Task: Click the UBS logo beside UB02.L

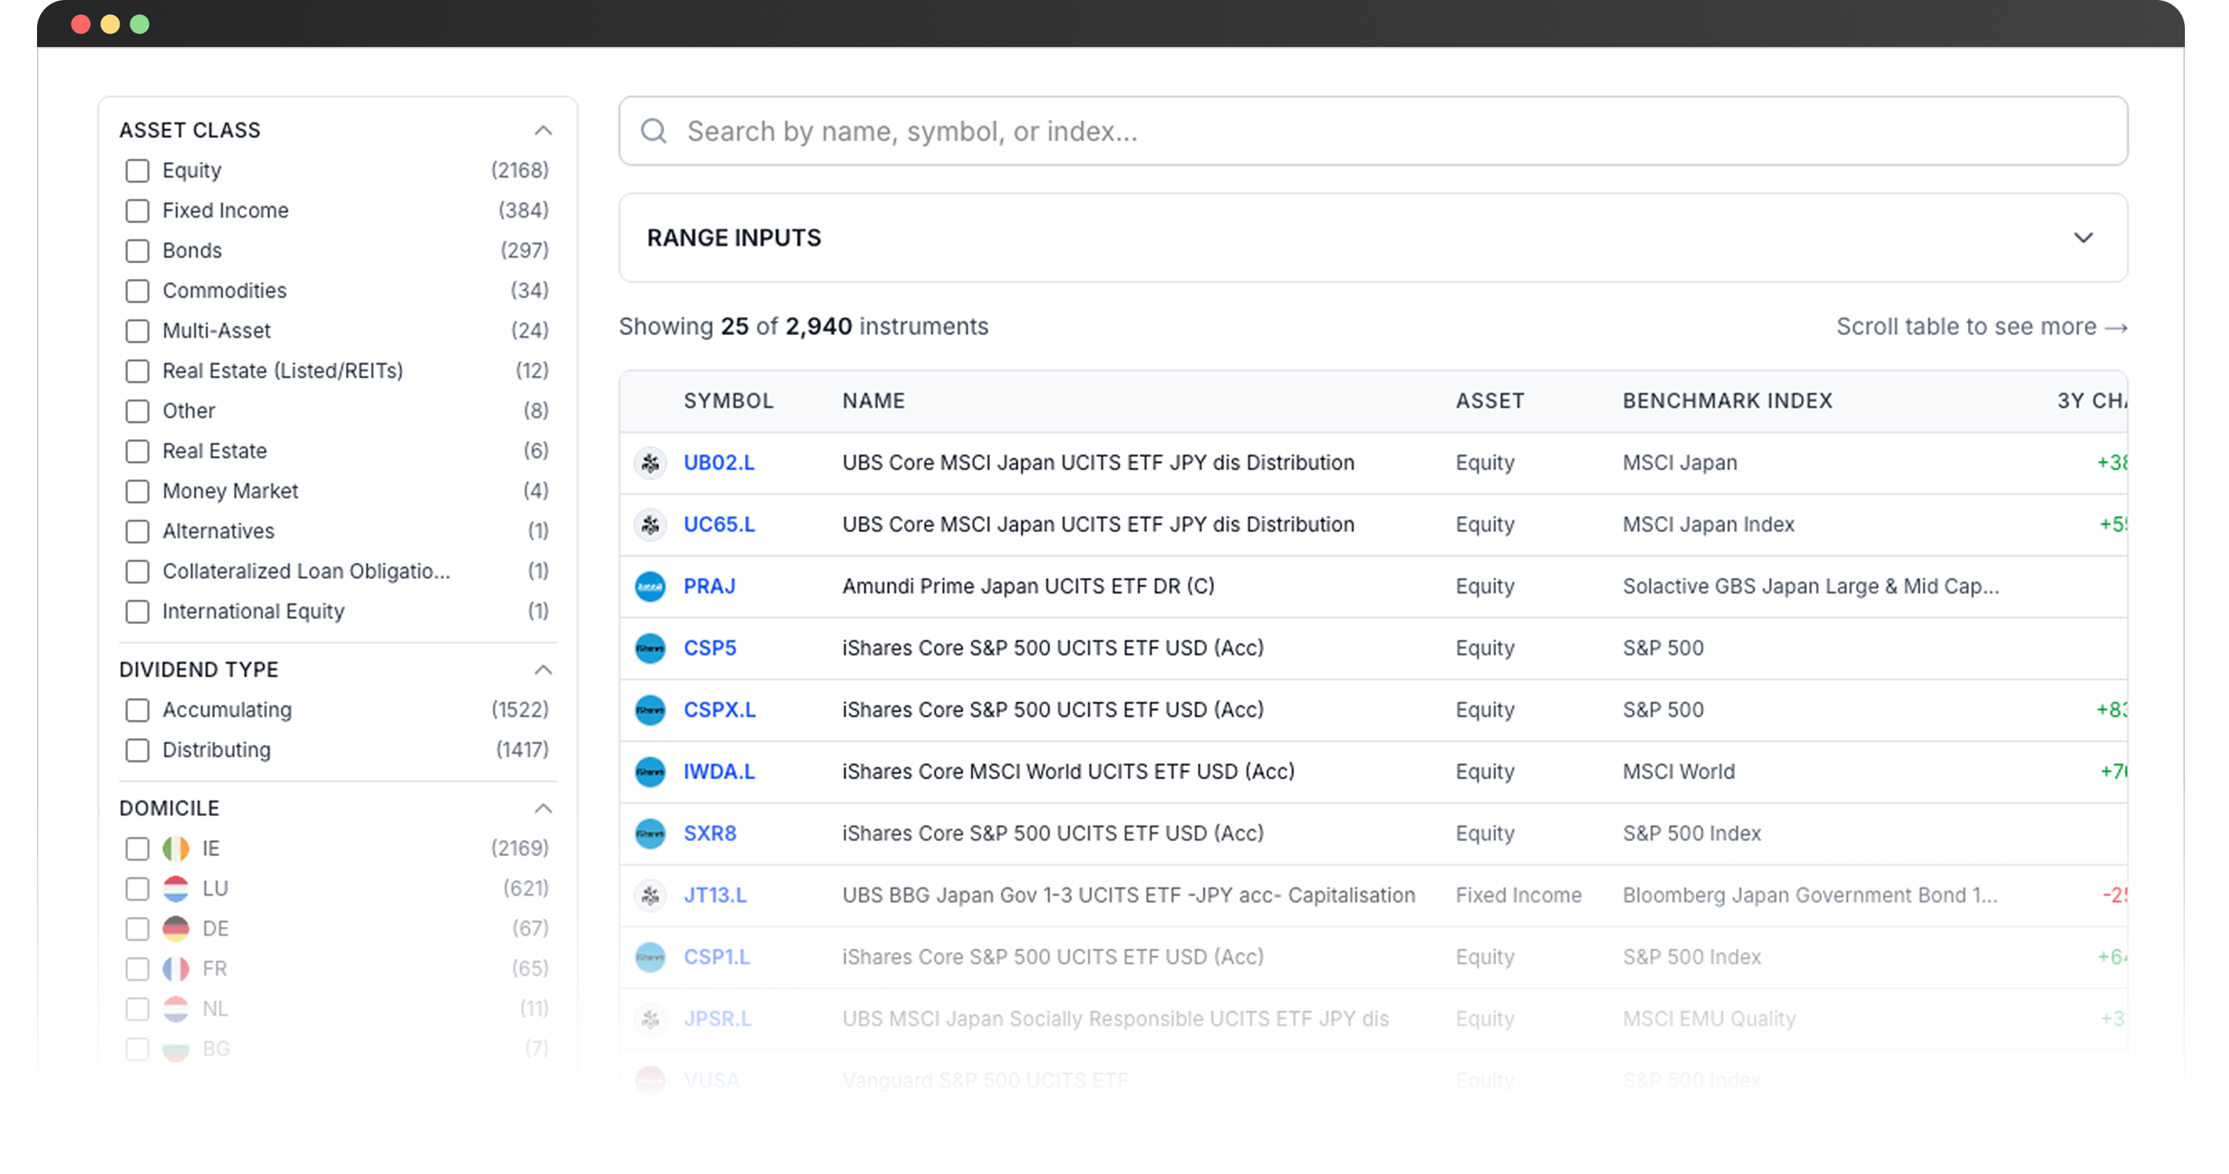Action: pos(650,463)
